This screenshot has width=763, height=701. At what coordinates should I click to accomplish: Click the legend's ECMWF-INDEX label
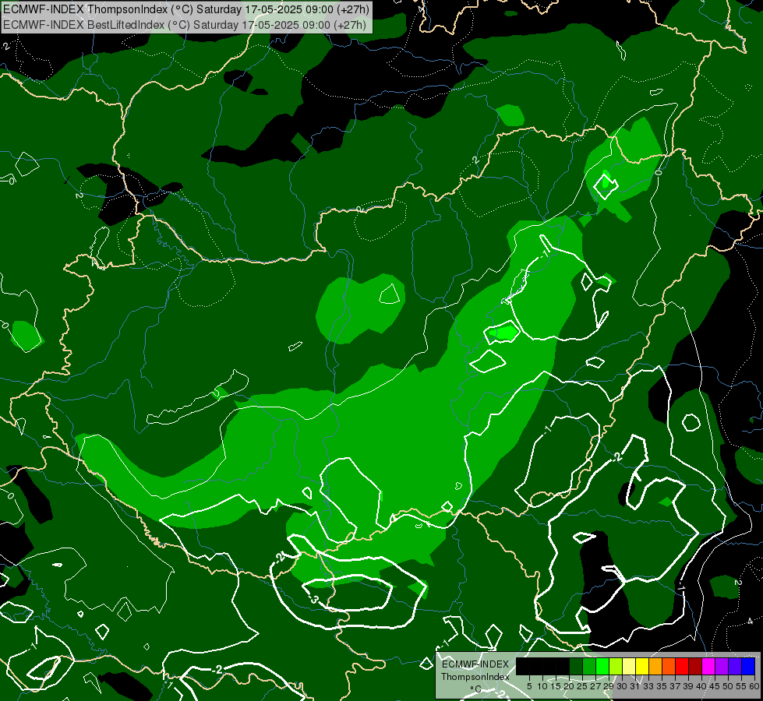tap(475, 664)
